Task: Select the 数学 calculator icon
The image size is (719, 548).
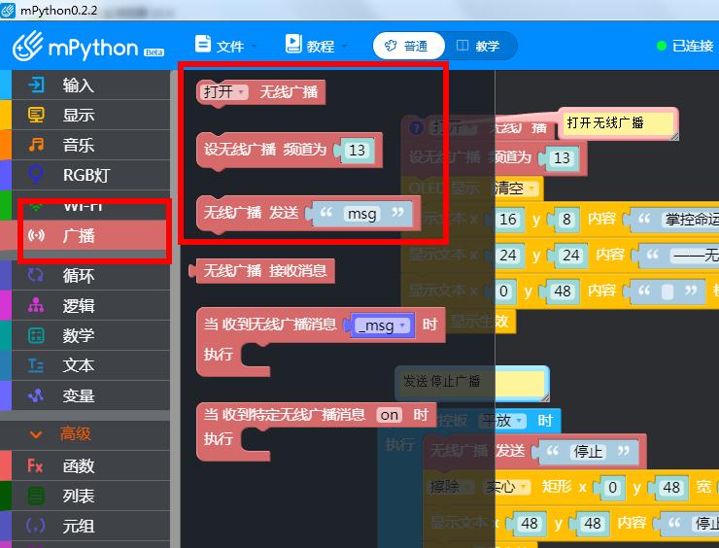Action: click(36, 335)
